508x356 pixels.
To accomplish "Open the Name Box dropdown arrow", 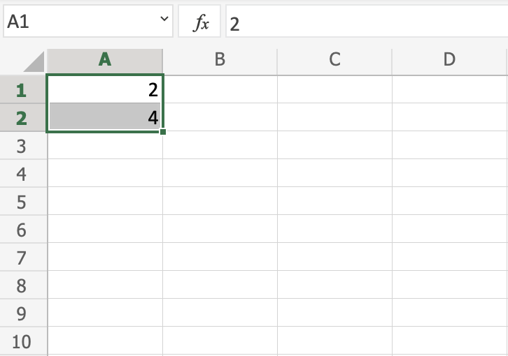I will [x=165, y=22].
